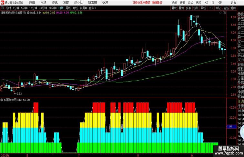244x157 pixels.
Task: Click the 4.64 high price marker
Action: point(196,17)
